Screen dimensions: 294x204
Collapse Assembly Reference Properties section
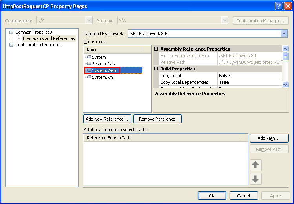coord(156,49)
